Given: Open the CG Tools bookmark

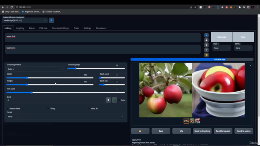Looking at the screenshot, I should (x=52, y=12).
